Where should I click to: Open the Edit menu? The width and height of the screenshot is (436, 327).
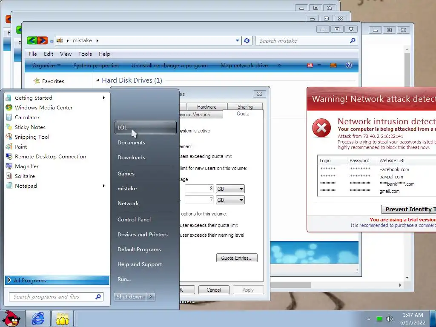pyautogui.click(x=49, y=54)
